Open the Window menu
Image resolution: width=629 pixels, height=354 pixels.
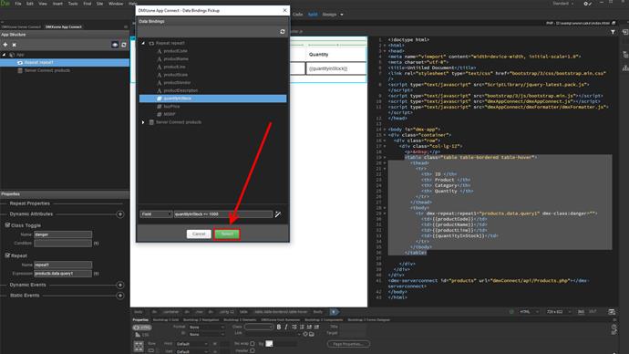click(116, 4)
